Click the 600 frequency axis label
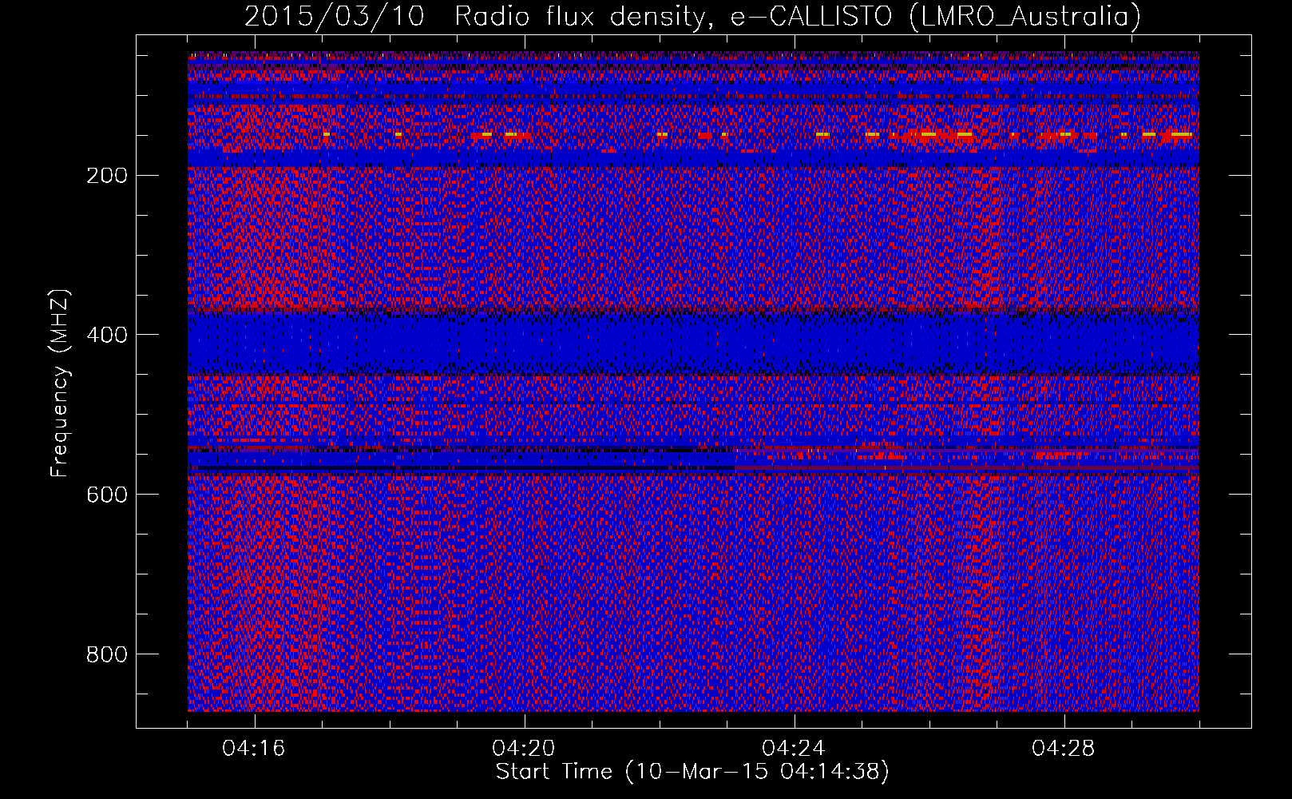 tap(107, 495)
